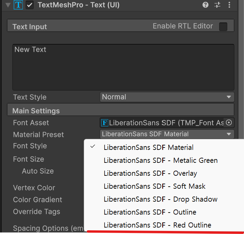Open the component three-dot options menu
This screenshot has height=234, width=244.
tap(229, 5)
